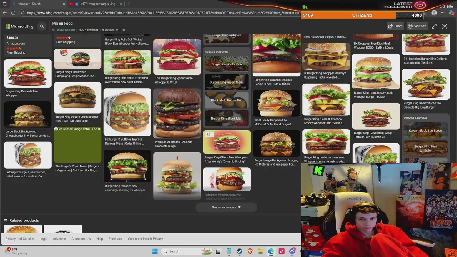
Task: Select related search 'Burger King Black Man'
Action: pos(227,119)
